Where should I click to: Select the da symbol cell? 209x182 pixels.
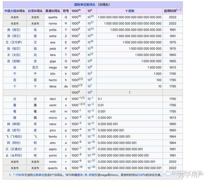point(66,86)
